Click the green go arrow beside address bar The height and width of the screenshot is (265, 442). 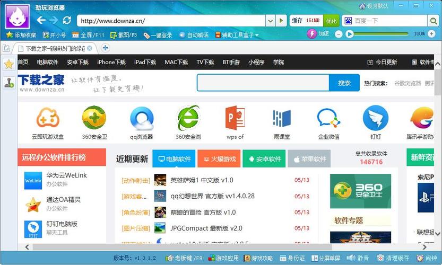tap(281, 21)
